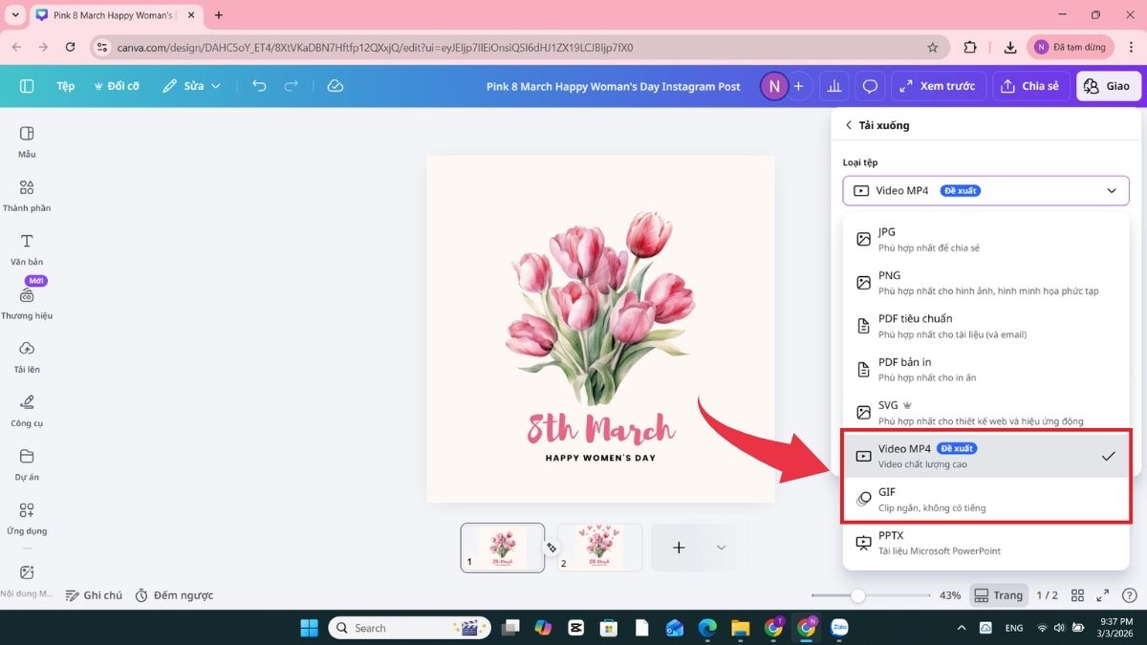1147x645 pixels.
Task: Click the 43% zoom percentage value
Action: (x=950, y=595)
